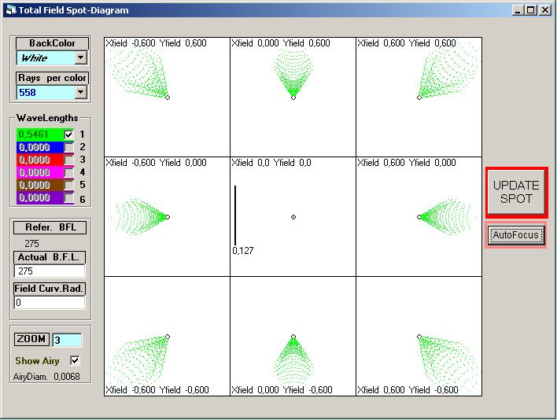Click the top-left spot diagram cell
557x420 pixels.
tap(167, 97)
